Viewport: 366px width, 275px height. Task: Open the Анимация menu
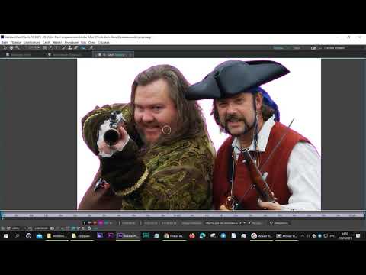click(x=72, y=42)
